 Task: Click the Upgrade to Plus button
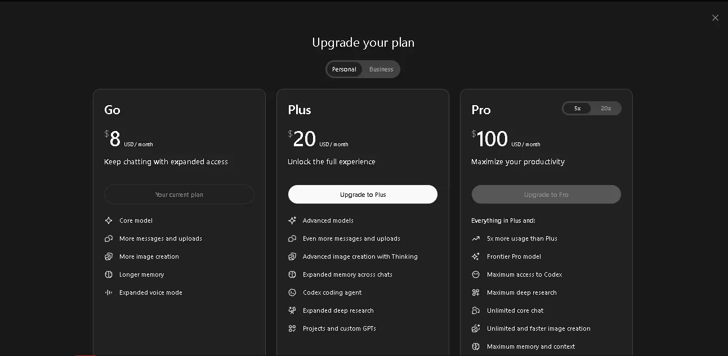(363, 195)
